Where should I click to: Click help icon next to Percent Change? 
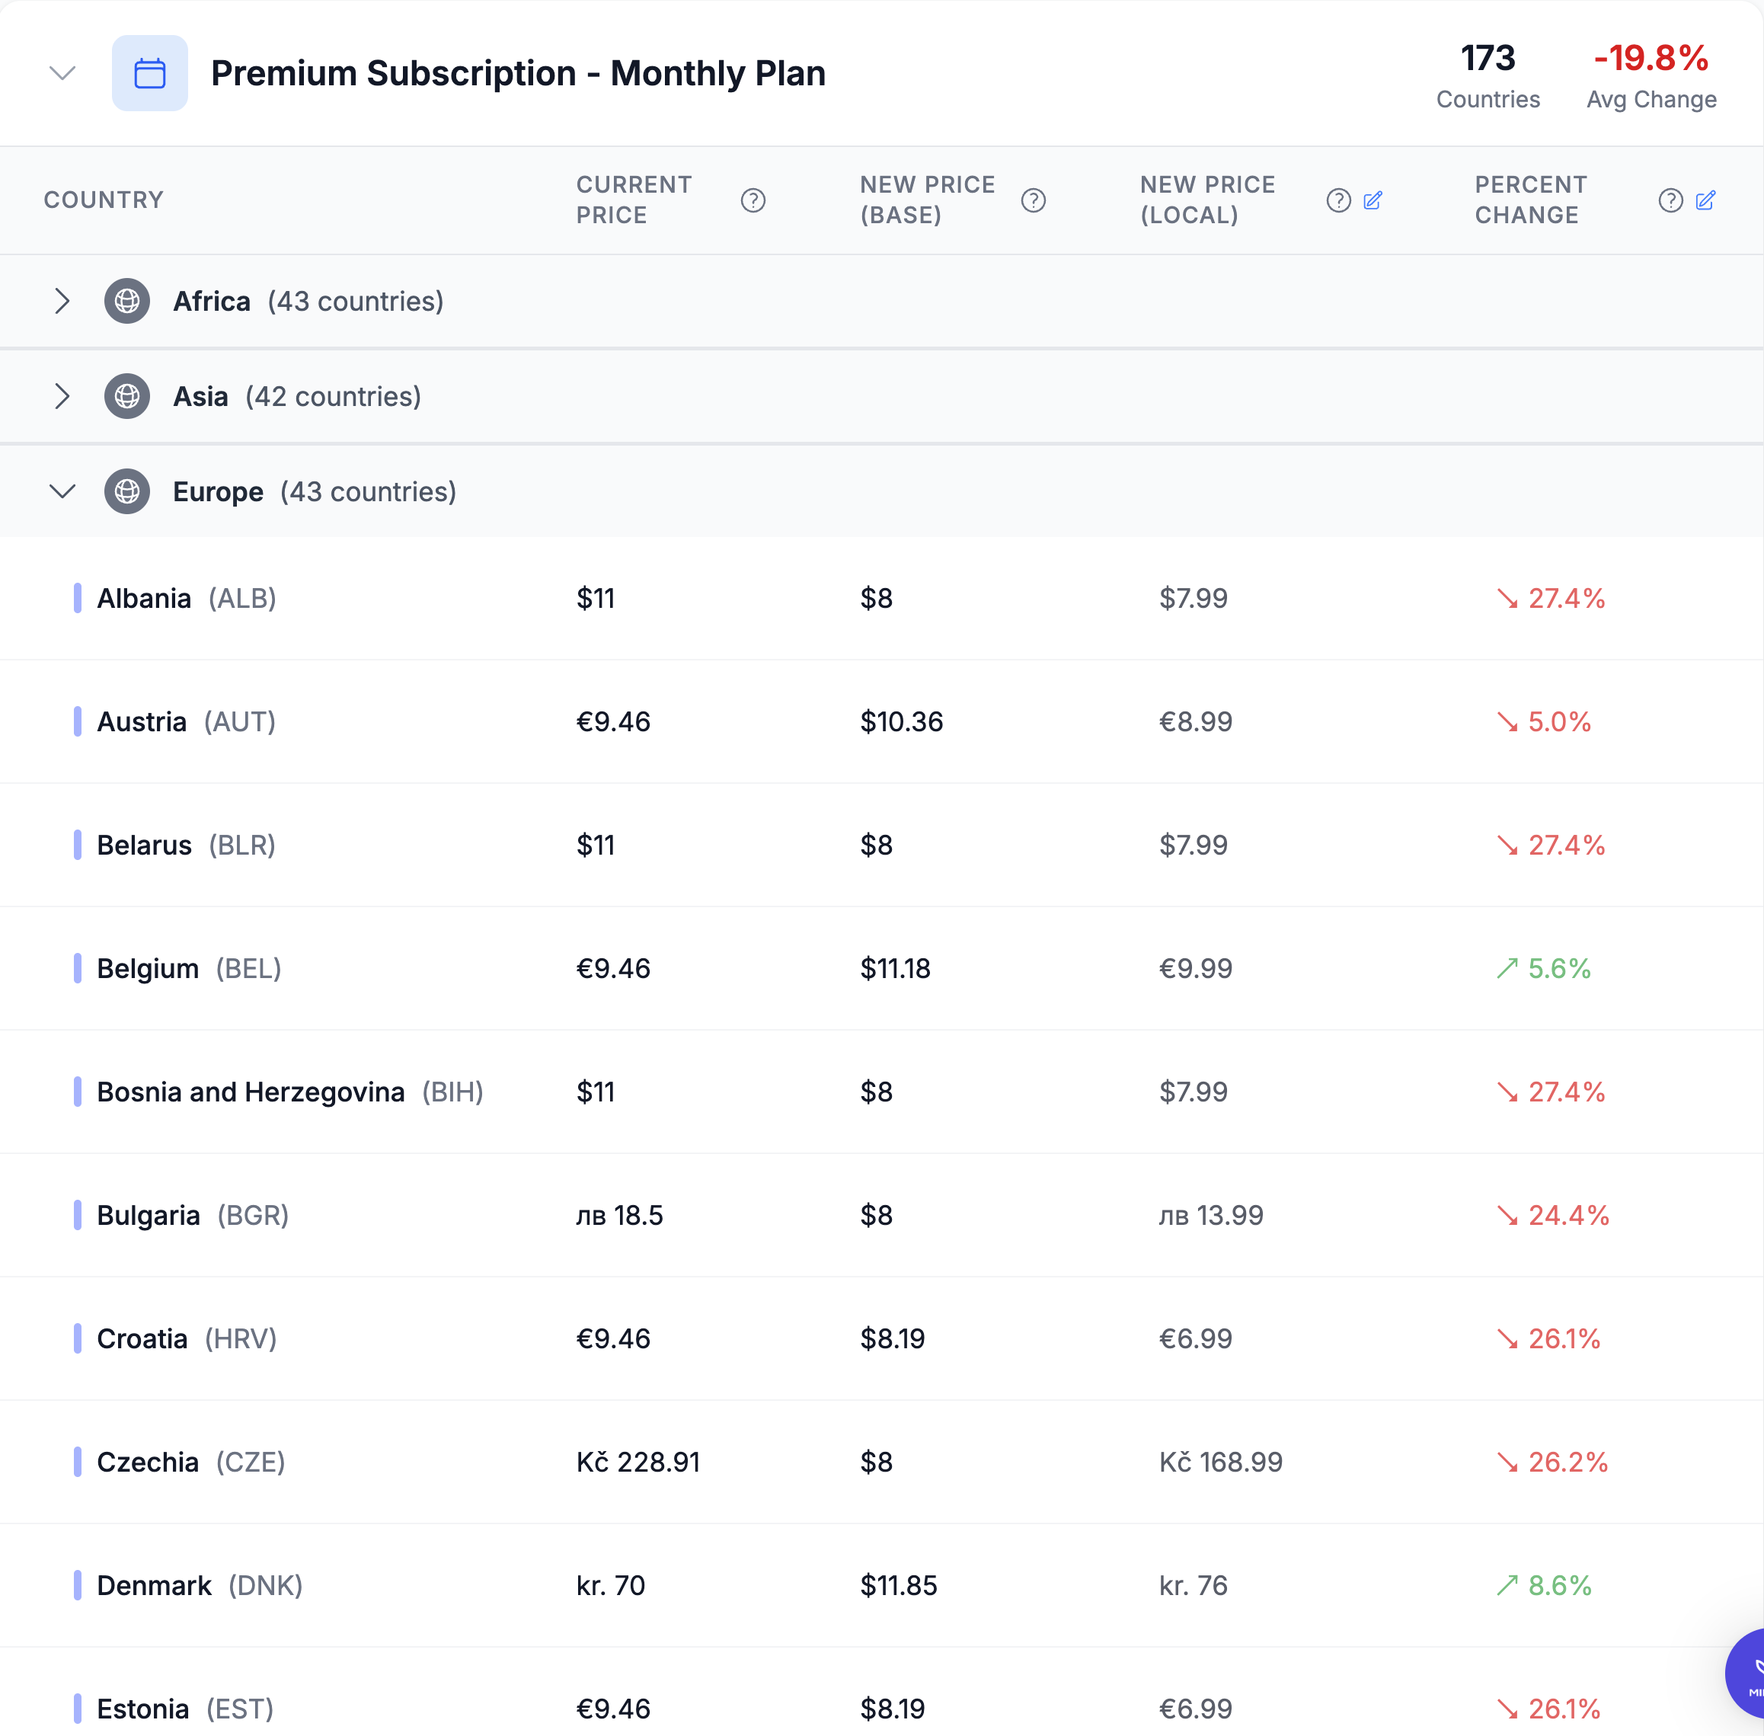click(1670, 200)
